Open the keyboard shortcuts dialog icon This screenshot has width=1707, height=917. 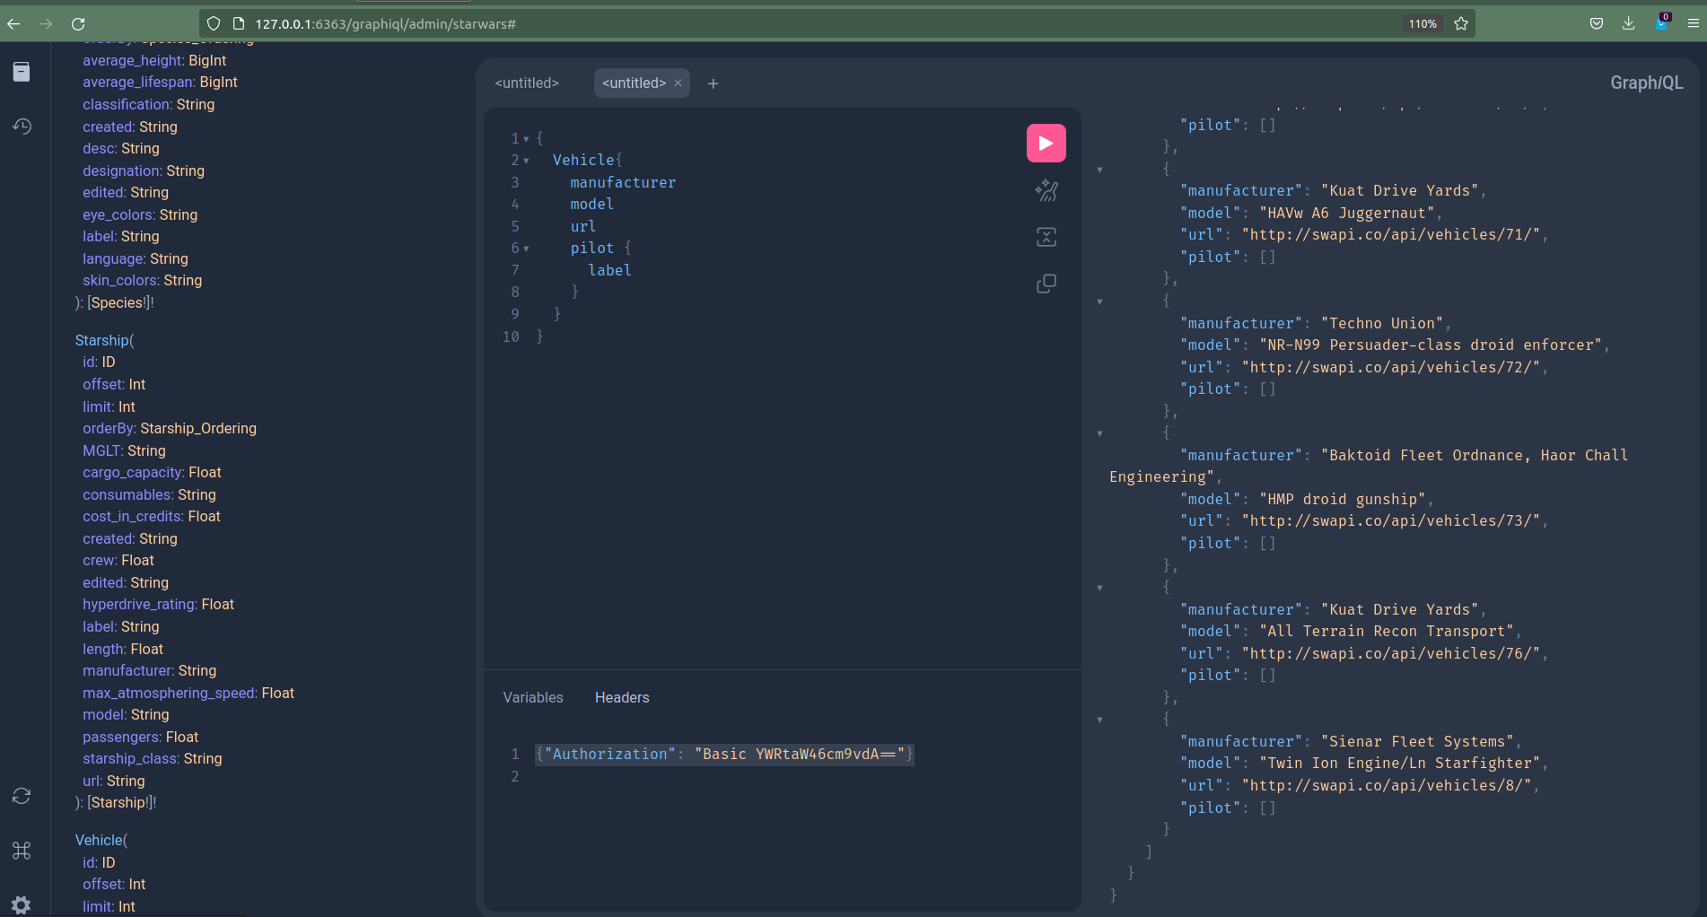point(22,851)
